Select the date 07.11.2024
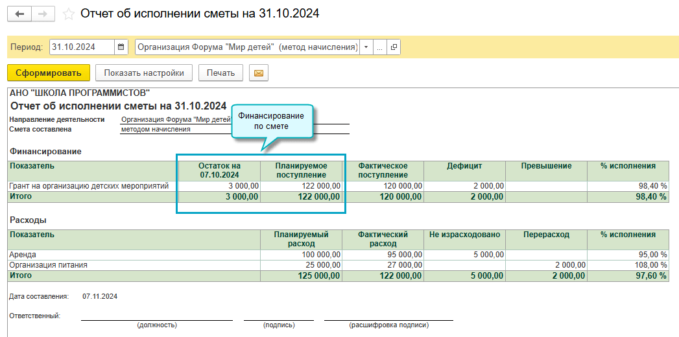The width and height of the screenshot is (679, 337). pos(100,296)
